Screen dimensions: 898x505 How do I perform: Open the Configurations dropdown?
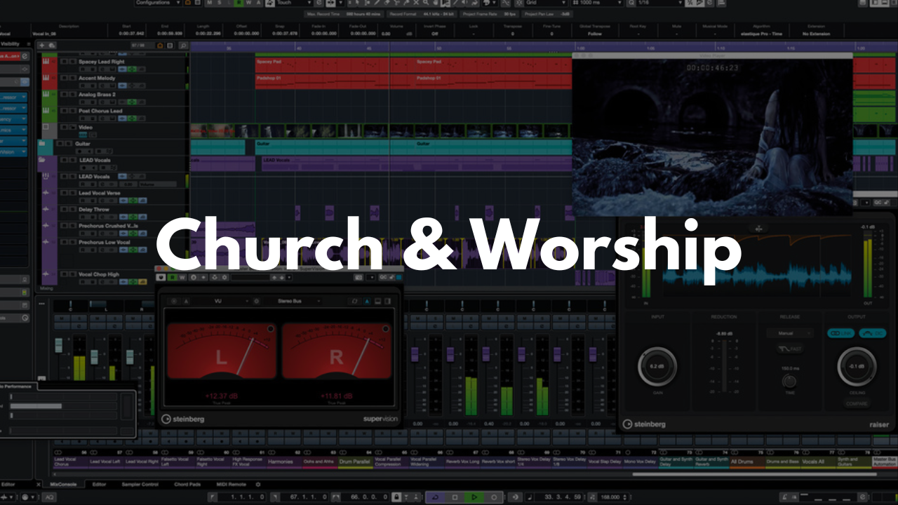click(x=158, y=3)
